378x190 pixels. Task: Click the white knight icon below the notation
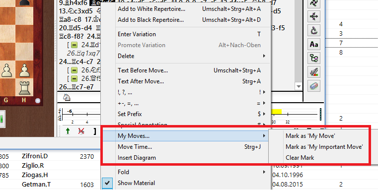(x=67, y=97)
